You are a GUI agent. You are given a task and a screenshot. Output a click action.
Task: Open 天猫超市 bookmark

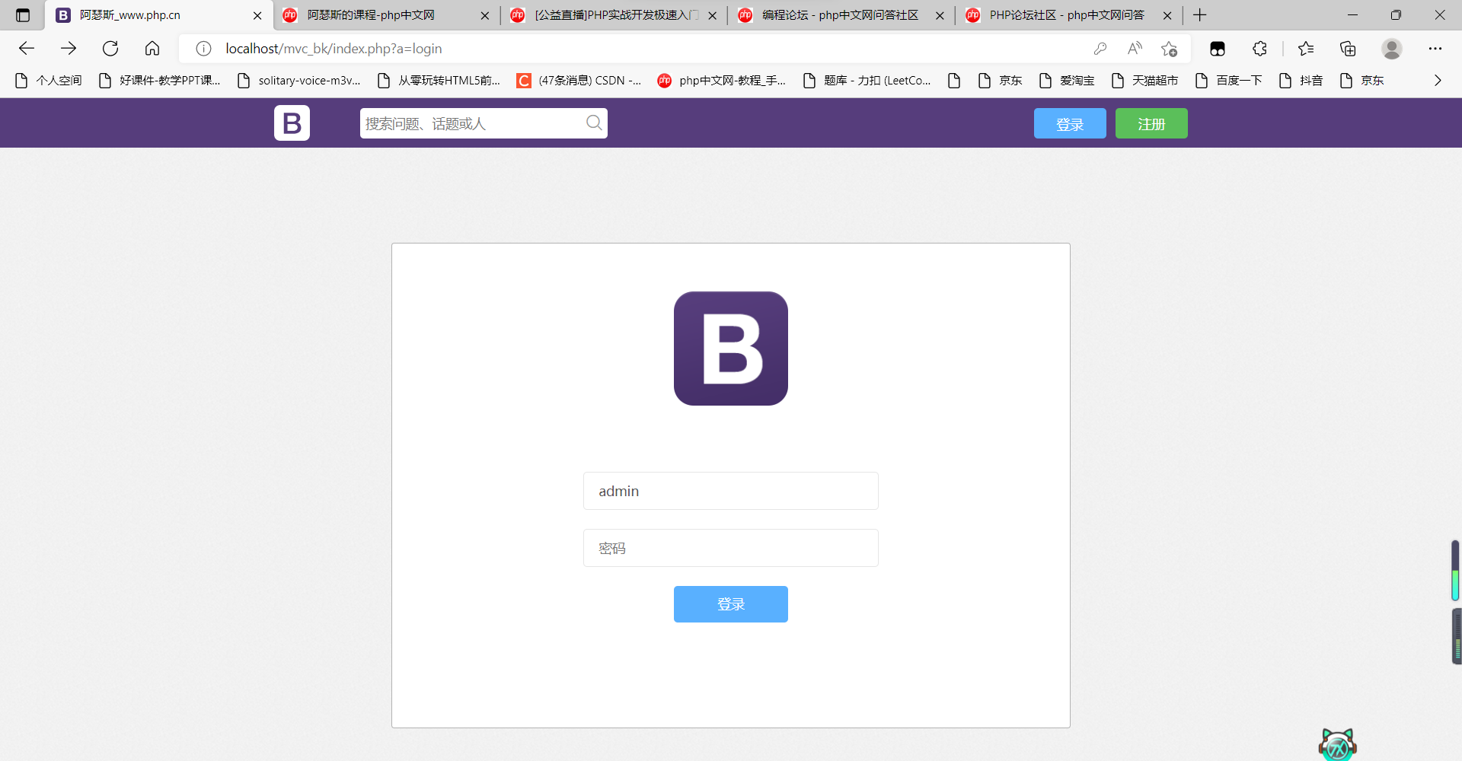click(1144, 81)
